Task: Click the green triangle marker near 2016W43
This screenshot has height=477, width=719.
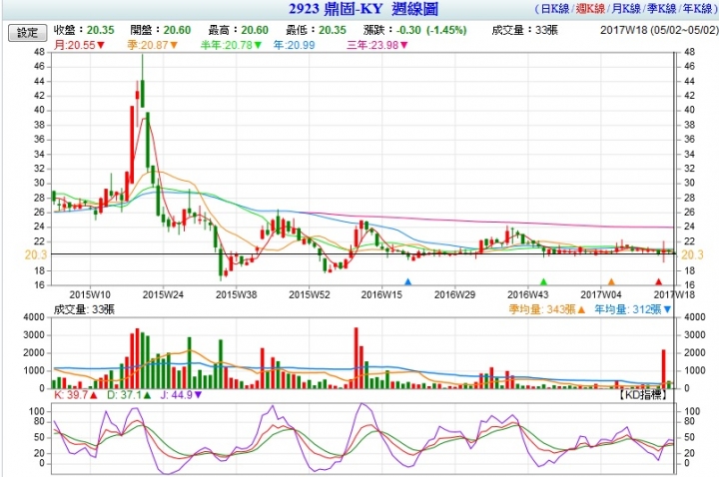Action: pyautogui.click(x=543, y=281)
